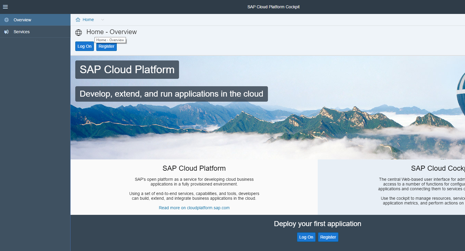Click Log On under Deploy your first application
Viewport: 465px width, 251px height.
[x=306, y=237]
